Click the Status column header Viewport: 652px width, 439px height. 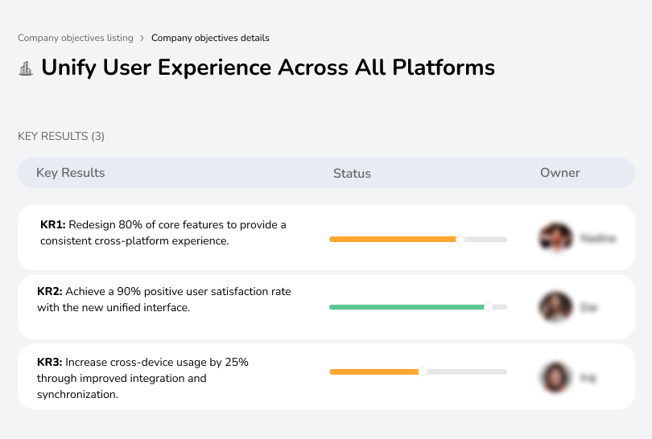pyautogui.click(x=352, y=173)
